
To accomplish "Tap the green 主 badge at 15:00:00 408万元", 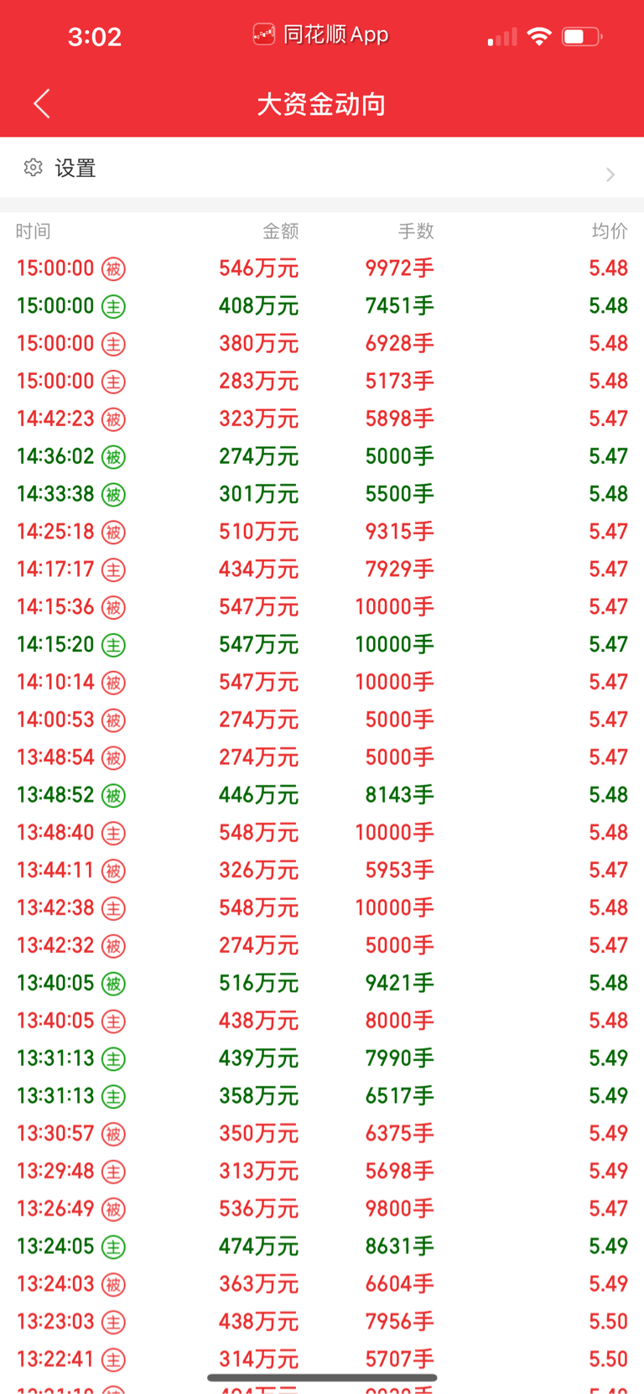I will pos(113,307).
